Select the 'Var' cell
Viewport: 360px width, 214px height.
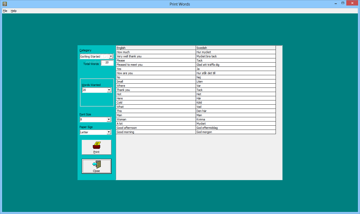click(236, 86)
